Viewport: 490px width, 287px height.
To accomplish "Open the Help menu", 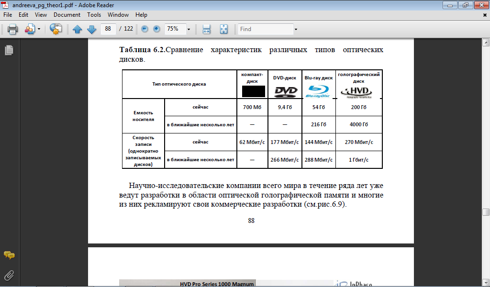I will tap(141, 15).
